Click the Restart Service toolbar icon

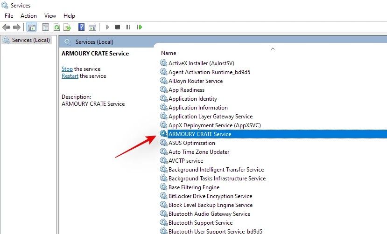point(139,27)
